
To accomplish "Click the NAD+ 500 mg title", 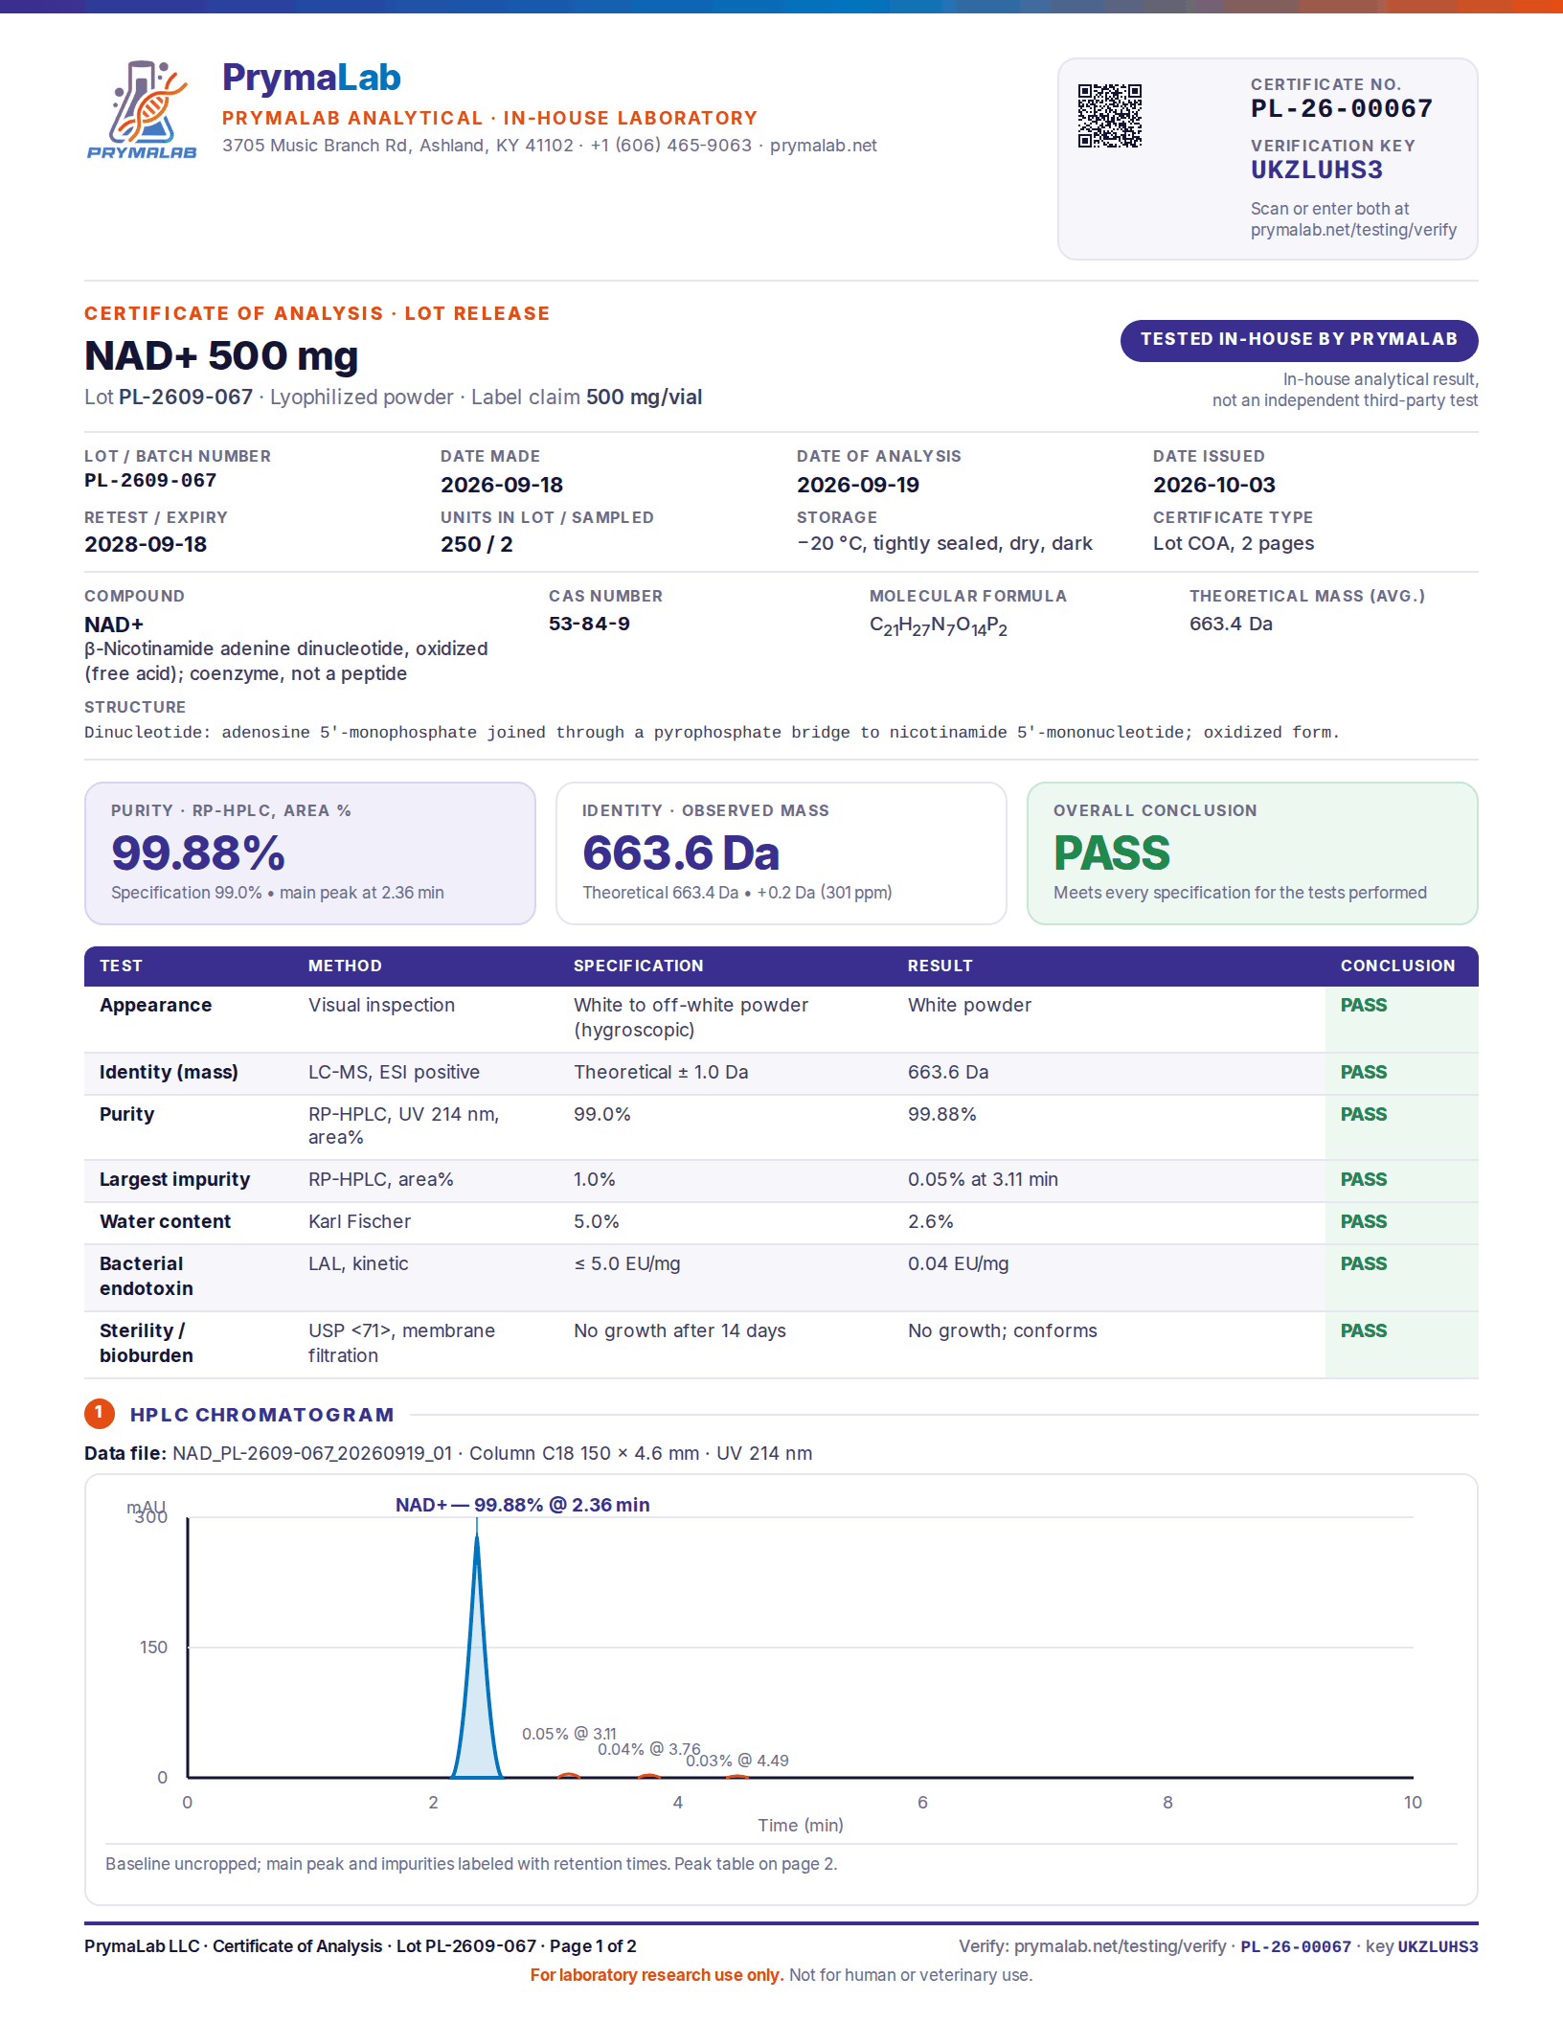I will pos(221,355).
